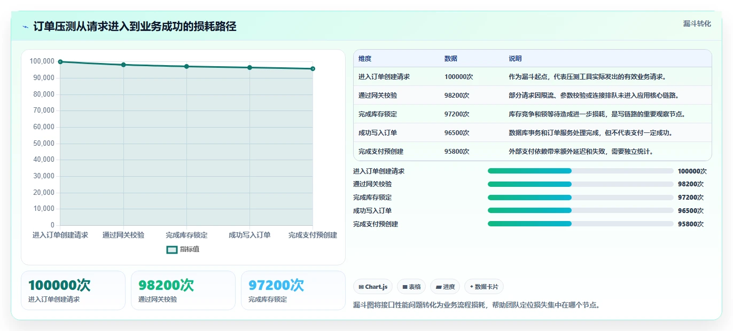733x331 pixels.
Task: Toggle the 指标值 legend swatch under the chart
Action: click(171, 249)
